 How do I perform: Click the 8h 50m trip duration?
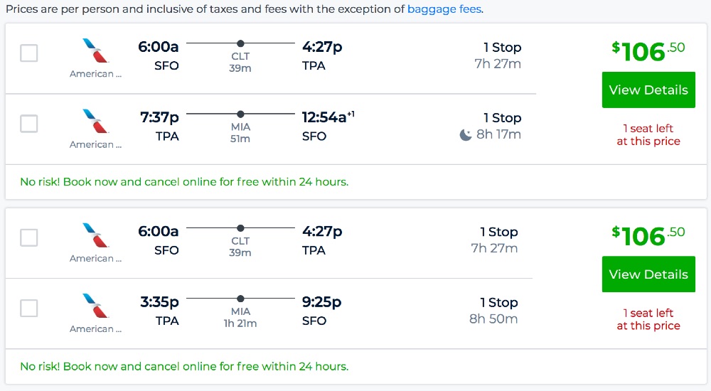[x=493, y=319]
